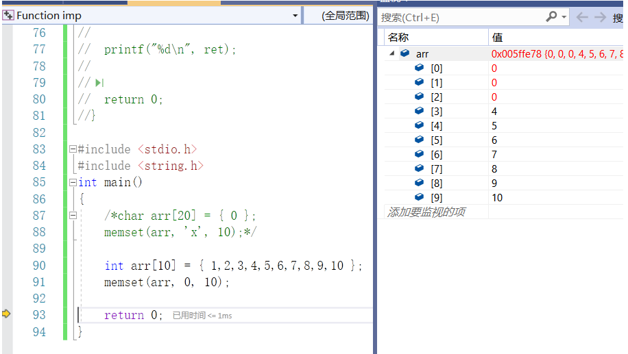Click the memset(arr, 0, 10) code line
The image size is (628, 354).
pos(167,282)
